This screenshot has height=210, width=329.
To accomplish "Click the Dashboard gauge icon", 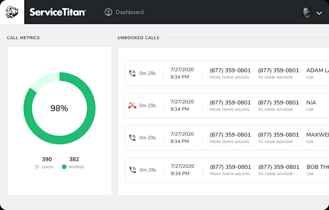I will tap(108, 12).
